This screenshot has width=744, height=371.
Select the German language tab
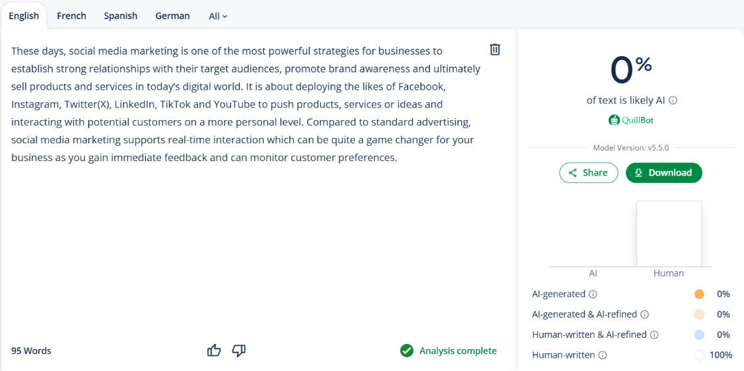point(172,16)
